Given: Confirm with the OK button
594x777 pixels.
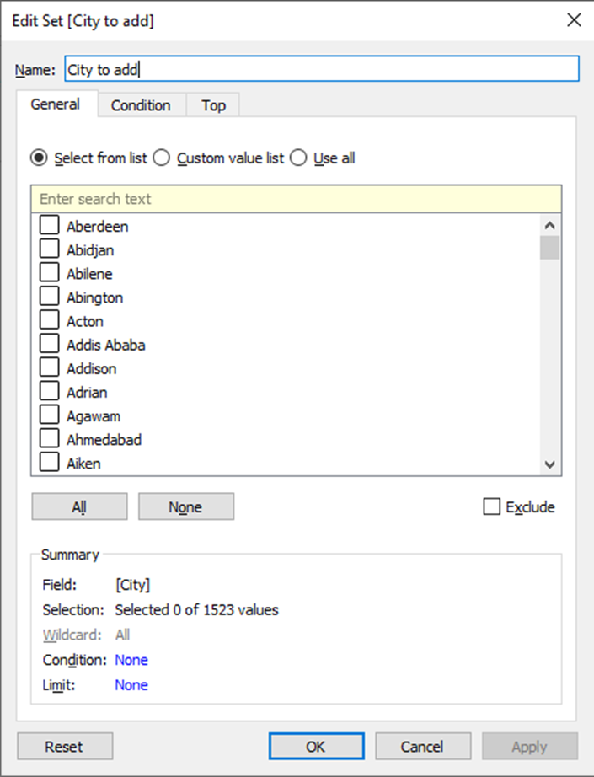Looking at the screenshot, I should pyautogui.click(x=316, y=747).
